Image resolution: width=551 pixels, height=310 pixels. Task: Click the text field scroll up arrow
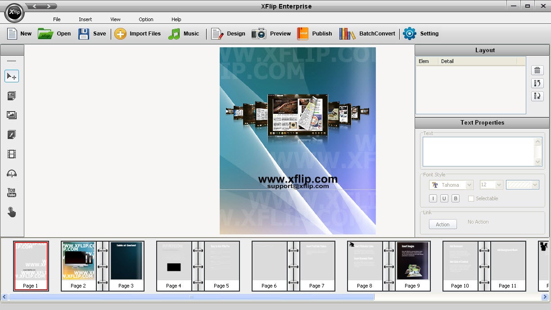538,141
